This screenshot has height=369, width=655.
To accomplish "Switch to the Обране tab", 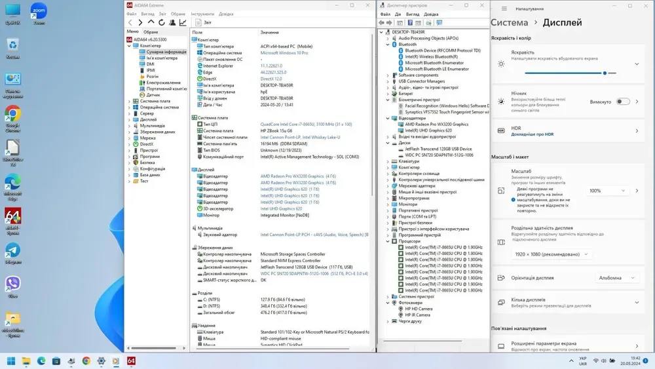I will coord(151,31).
